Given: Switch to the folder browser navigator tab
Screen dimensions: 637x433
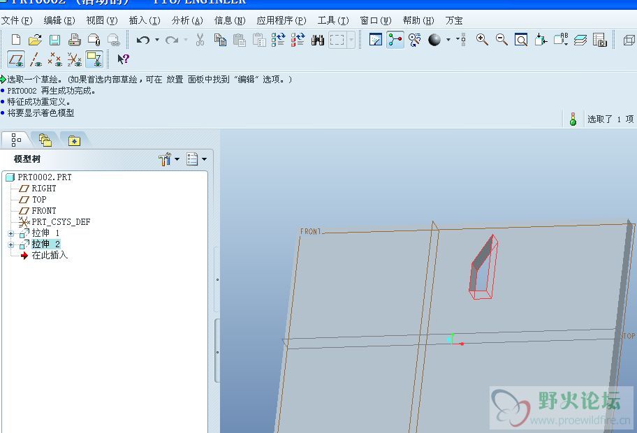Looking at the screenshot, I should (x=45, y=140).
